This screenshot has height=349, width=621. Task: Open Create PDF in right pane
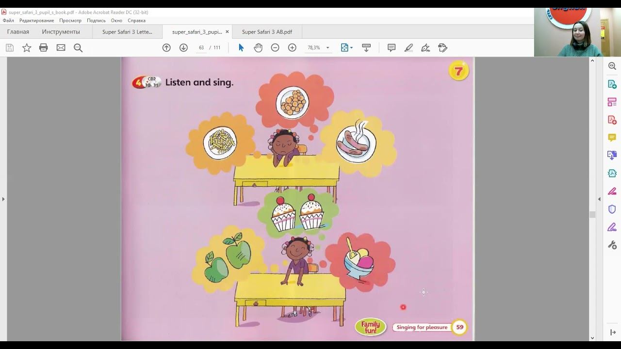click(x=612, y=120)
